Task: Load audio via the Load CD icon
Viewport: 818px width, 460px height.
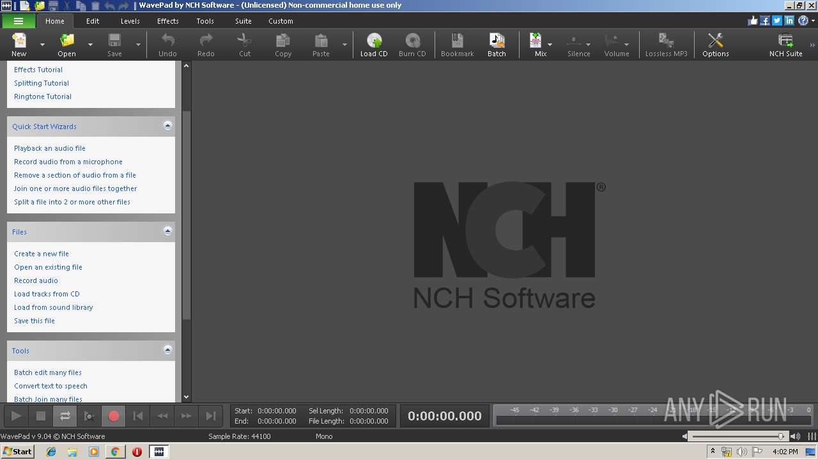Action: (374, 45)
